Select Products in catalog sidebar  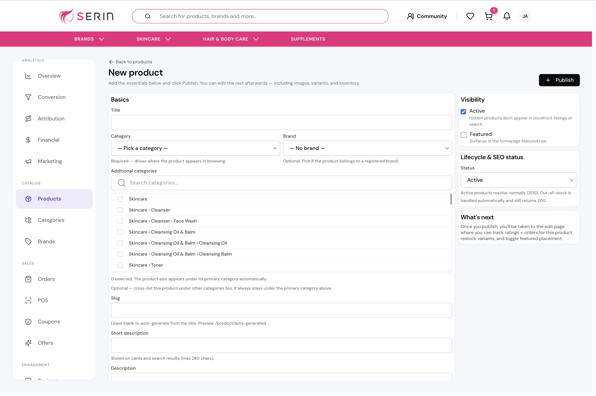coord(54,199)
